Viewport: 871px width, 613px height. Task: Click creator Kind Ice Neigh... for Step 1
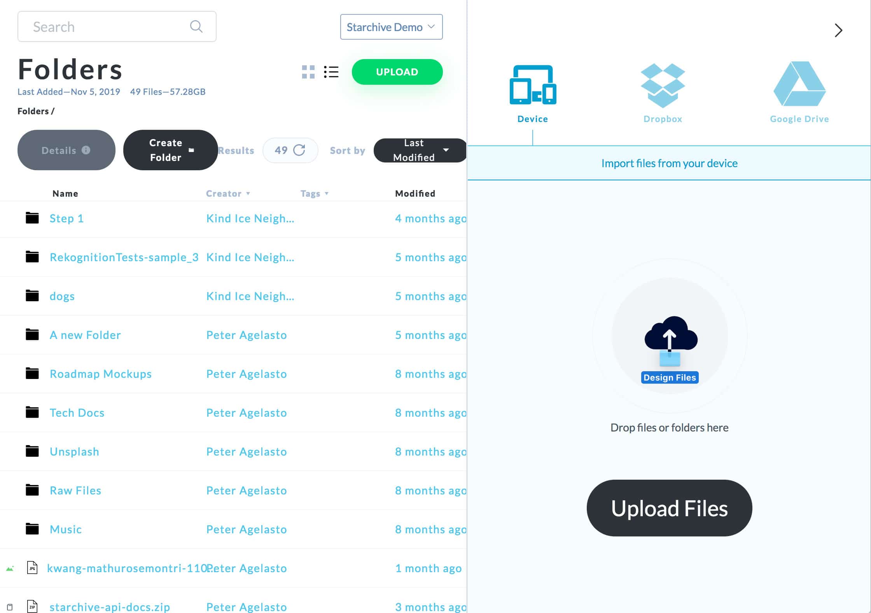tap(250, 218)
